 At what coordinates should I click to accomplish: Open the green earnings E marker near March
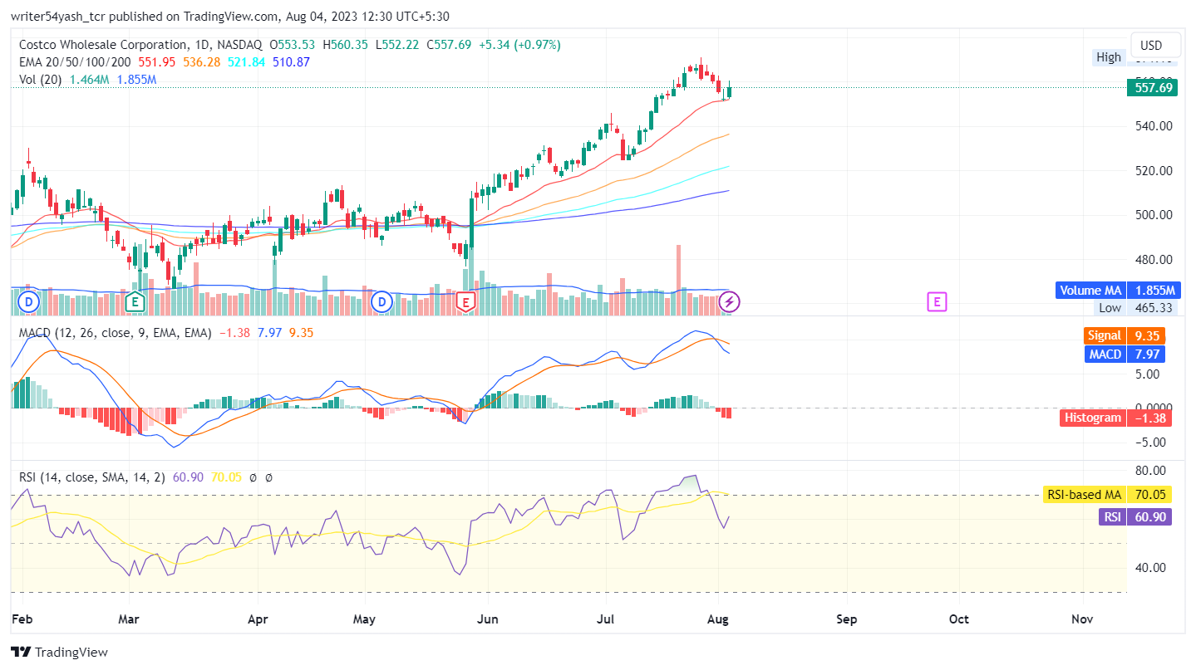coord(135,302)
